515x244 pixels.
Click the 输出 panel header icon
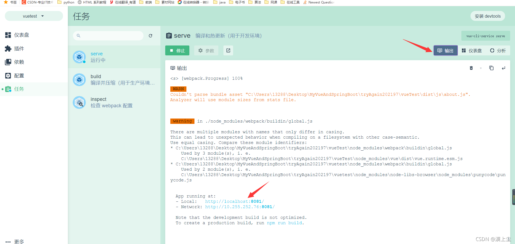tap(173, 68)
